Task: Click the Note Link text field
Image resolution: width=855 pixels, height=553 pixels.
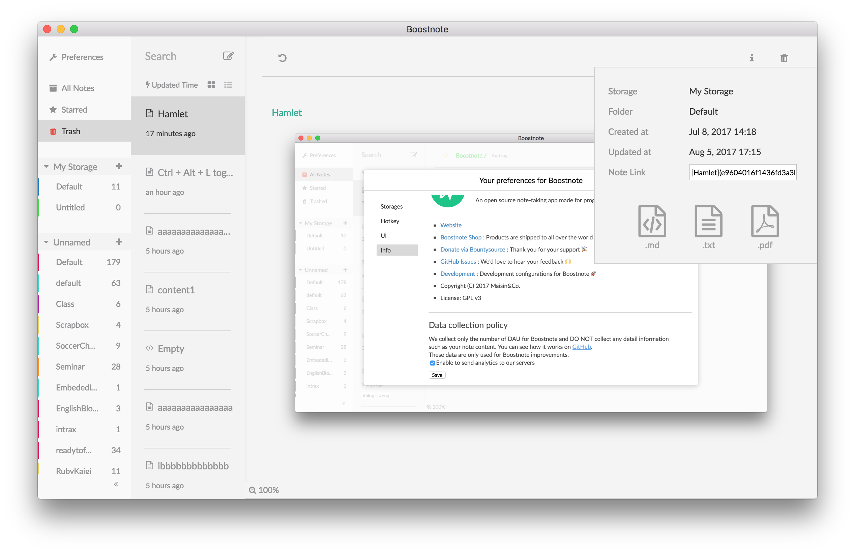Action: click(742, 172)
